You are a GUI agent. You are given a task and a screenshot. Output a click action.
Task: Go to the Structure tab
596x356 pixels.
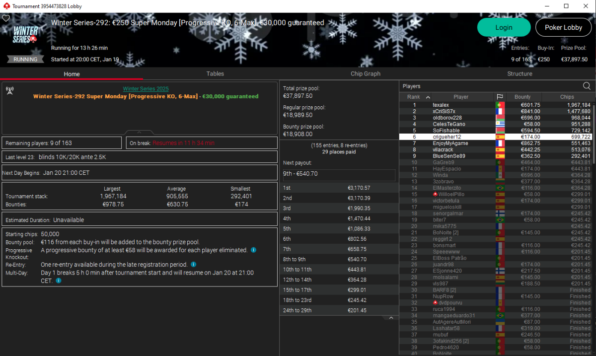pyautogui.click(x=520, y=73)
